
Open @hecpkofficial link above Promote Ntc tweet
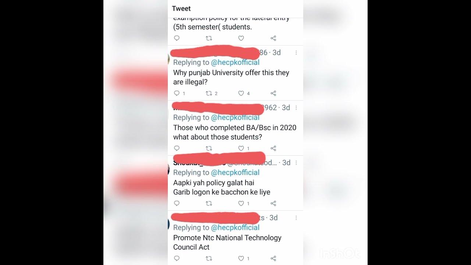(235, 227)
